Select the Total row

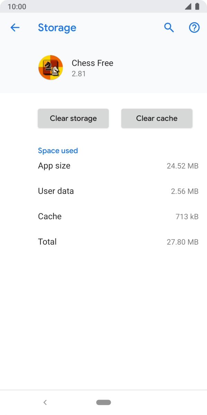[47, 242]
